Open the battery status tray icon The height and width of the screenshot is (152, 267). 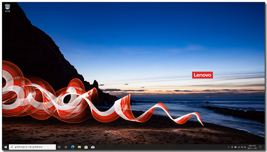point(235,147)
